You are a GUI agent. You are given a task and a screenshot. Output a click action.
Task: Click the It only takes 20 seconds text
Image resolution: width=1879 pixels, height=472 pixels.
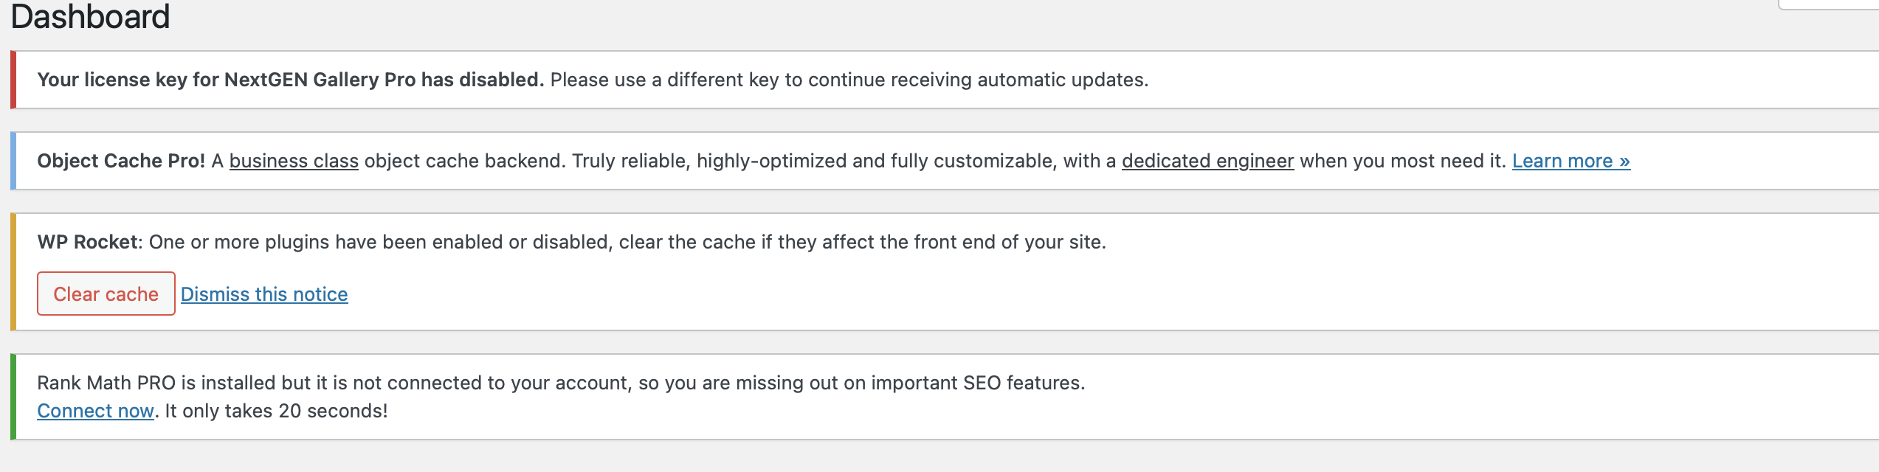point(276,411)
